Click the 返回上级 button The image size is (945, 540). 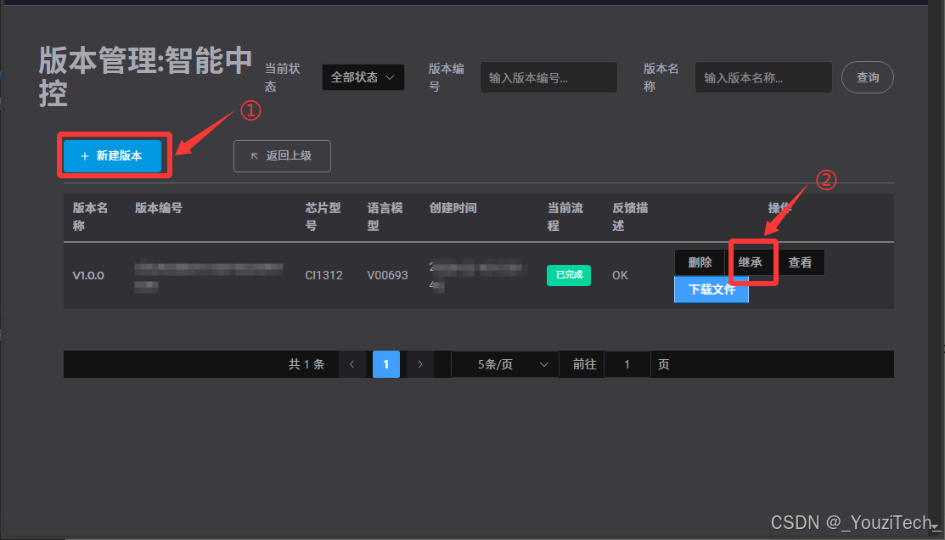click(x=282, y=156)
